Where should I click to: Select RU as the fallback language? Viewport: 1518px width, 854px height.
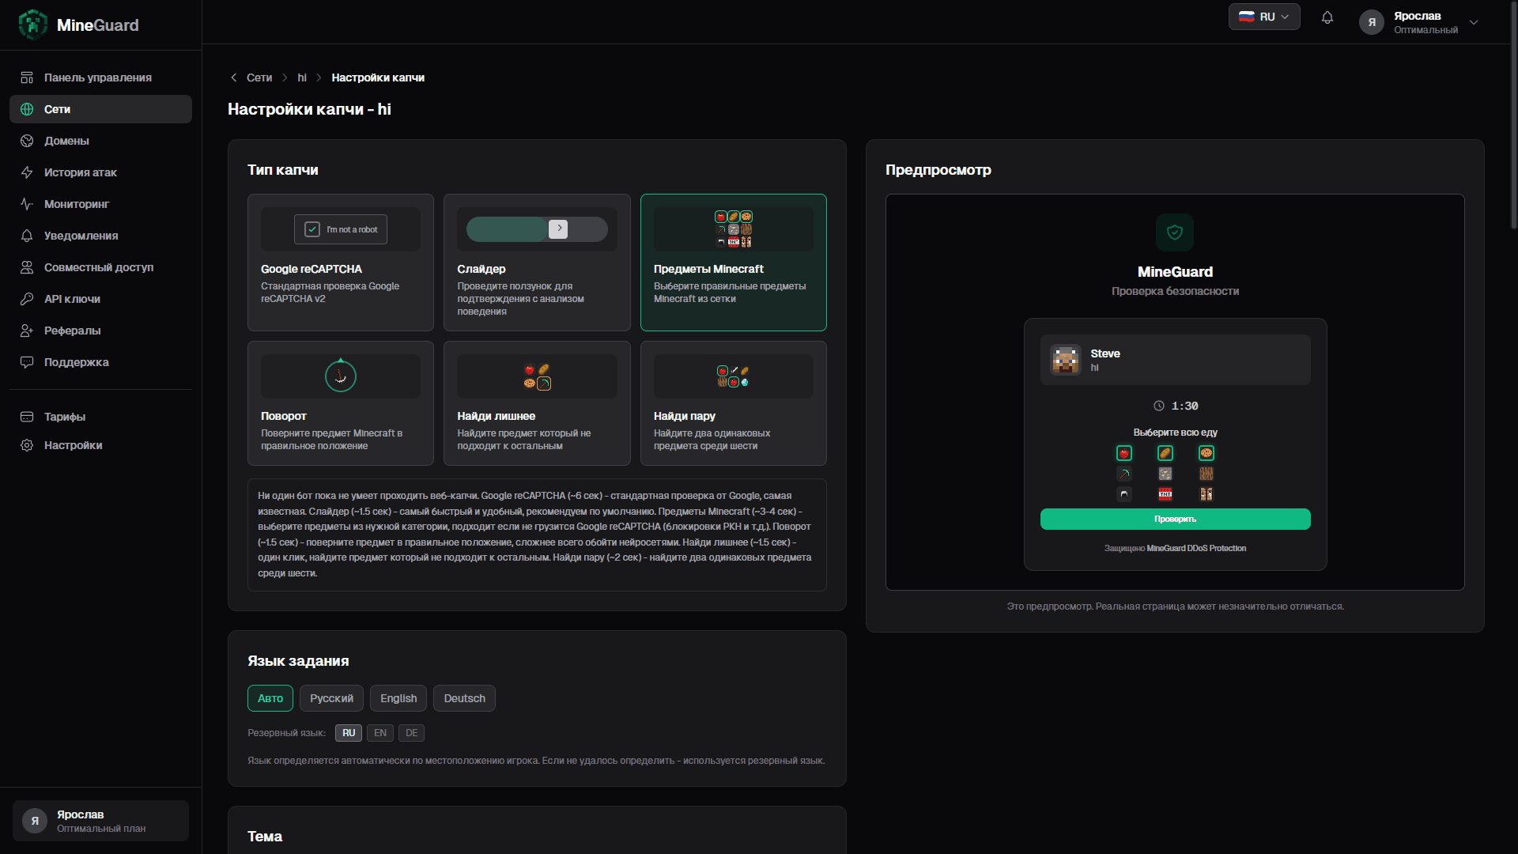coord(349,733)
